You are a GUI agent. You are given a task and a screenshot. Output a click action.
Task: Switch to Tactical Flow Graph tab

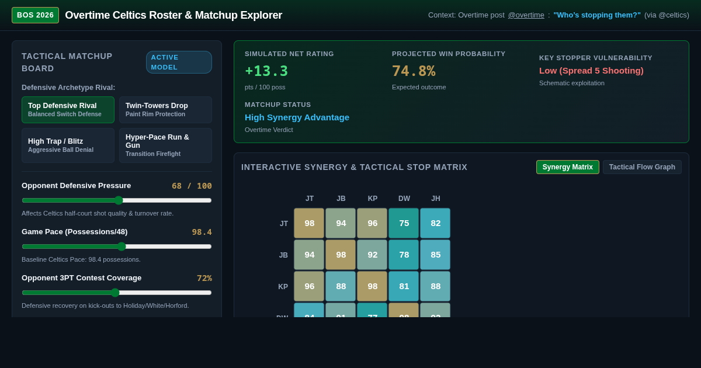coord(642,167)
